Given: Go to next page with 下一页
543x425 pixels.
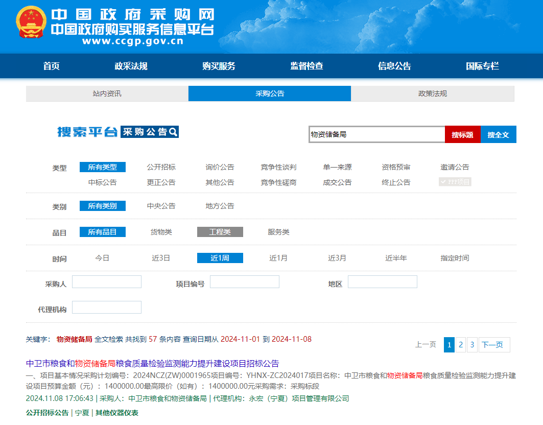Looking at the screenshot, I should [494, 345].
